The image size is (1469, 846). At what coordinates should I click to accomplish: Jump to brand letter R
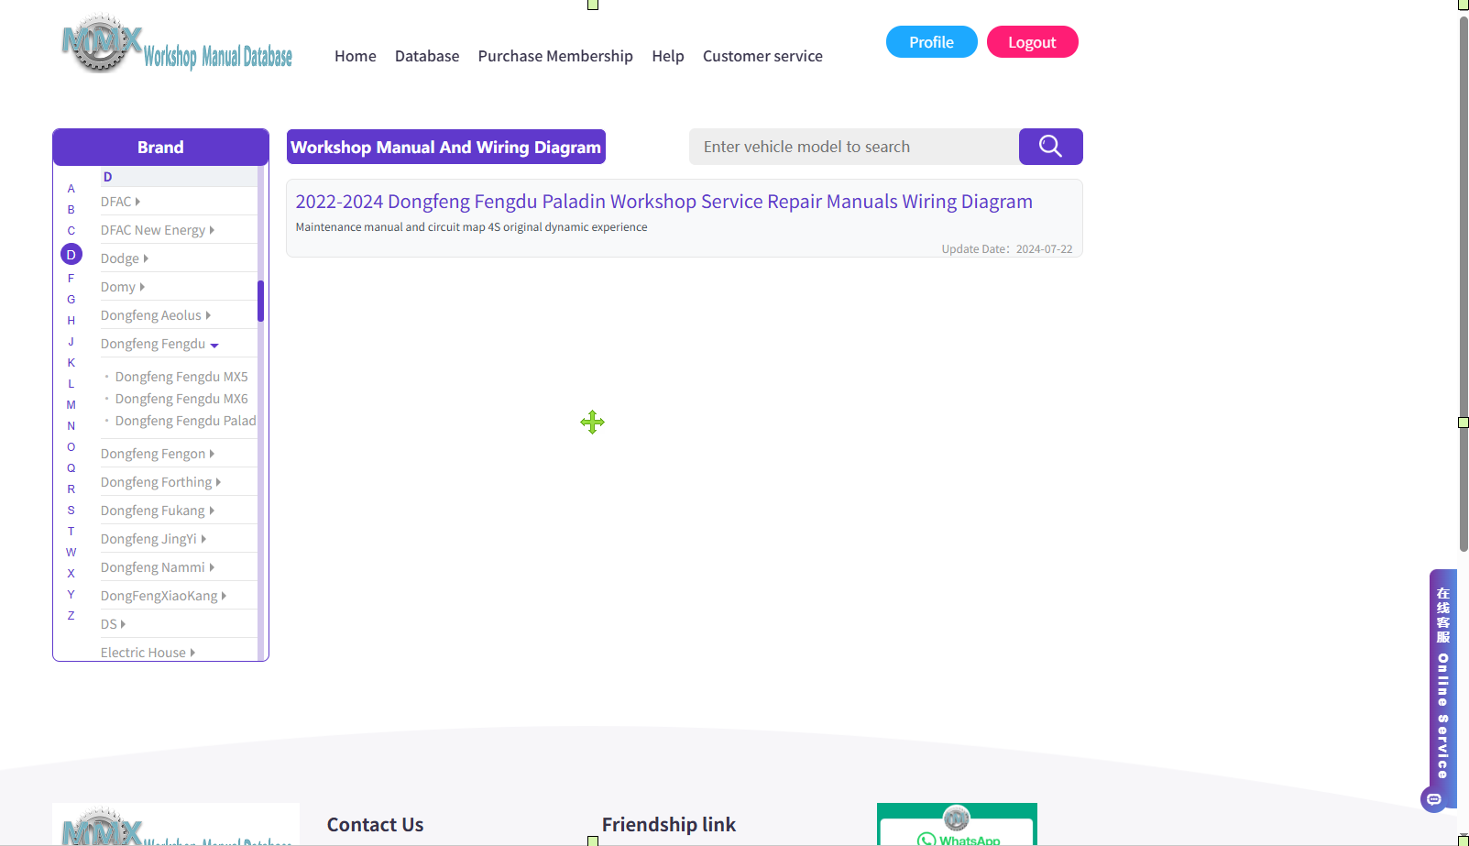pyautogui.click(x=71, y=489)
